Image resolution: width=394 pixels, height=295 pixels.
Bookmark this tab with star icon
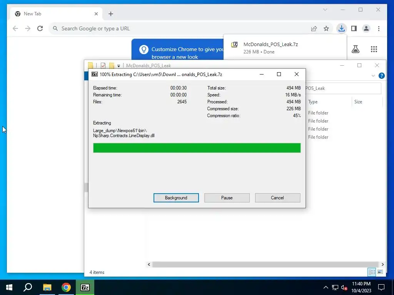tap(326, 28)
